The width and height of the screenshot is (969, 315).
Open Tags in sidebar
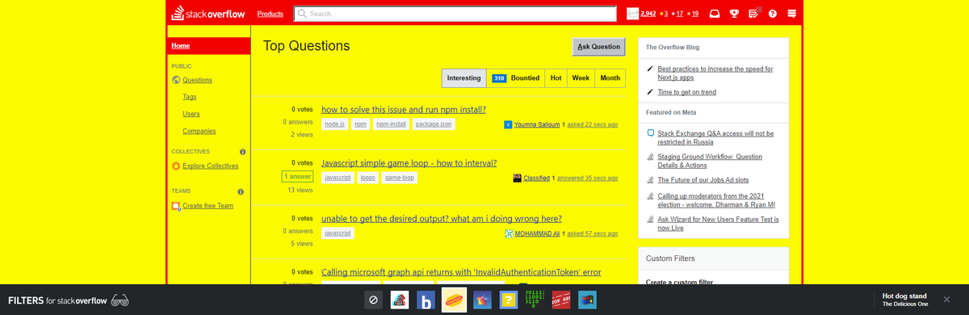(190, 97)
